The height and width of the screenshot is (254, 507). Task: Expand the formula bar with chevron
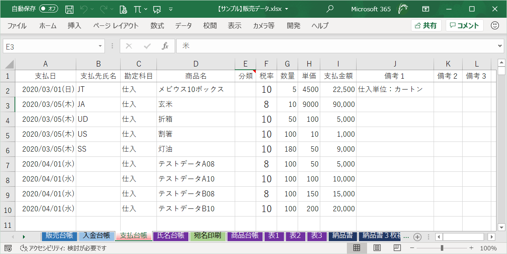tap(500, 46)
